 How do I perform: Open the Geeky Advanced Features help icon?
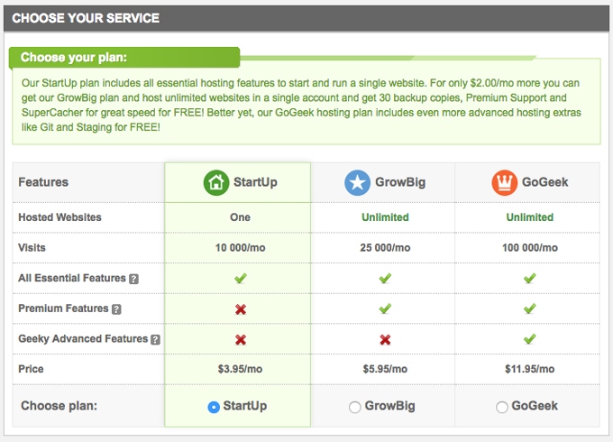tap(156, 339)
